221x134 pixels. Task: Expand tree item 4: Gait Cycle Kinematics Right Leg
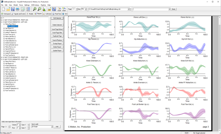2,57
